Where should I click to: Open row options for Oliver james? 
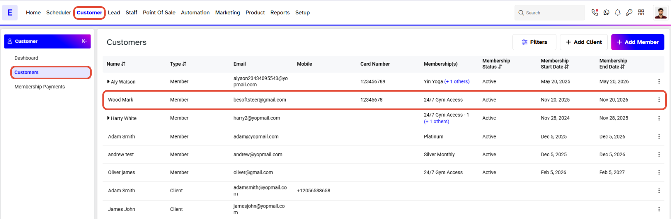(x=659, y=173)
